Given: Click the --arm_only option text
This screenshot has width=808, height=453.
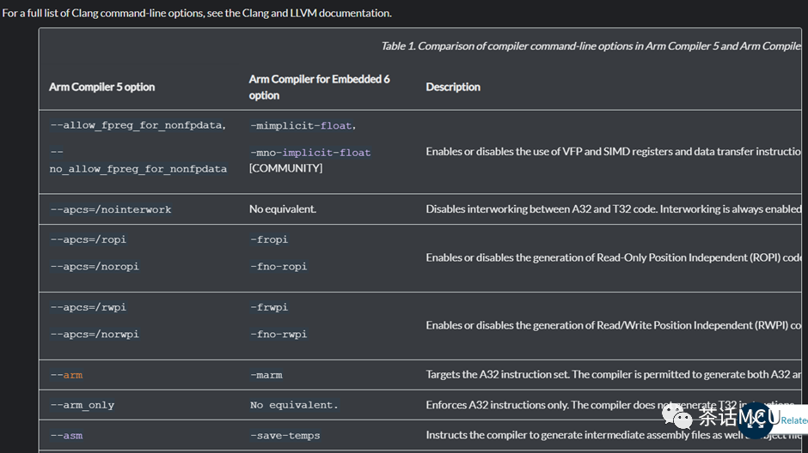Looking at the screenshot, I should point(82,405).
